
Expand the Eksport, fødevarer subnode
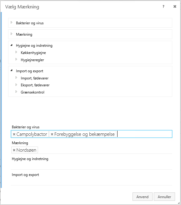tap(16, 85)
